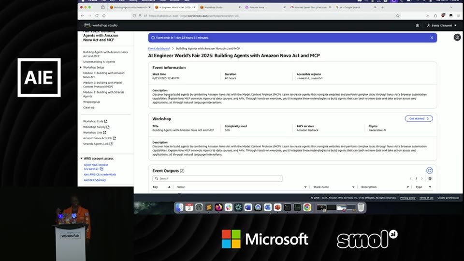Launch Google Chrome from the dock
The height and width of the screenshot is (261, 464).
(307, 207)
